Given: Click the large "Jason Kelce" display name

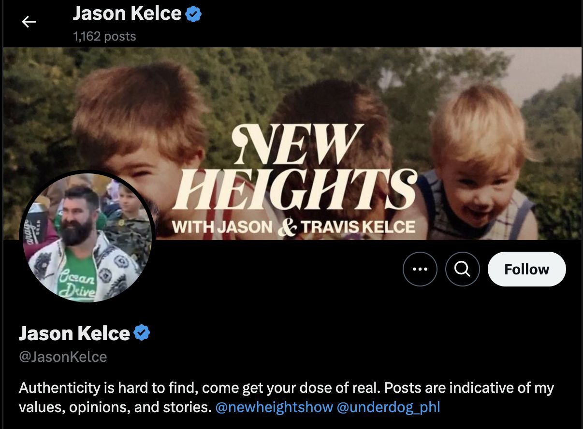Looking at the screenshot, I should pyautogui.click(x=74, y=333).
